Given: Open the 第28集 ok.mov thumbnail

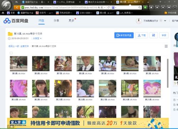Looking at the screenshot, I should pyautogui.click(x=85, y=88).
